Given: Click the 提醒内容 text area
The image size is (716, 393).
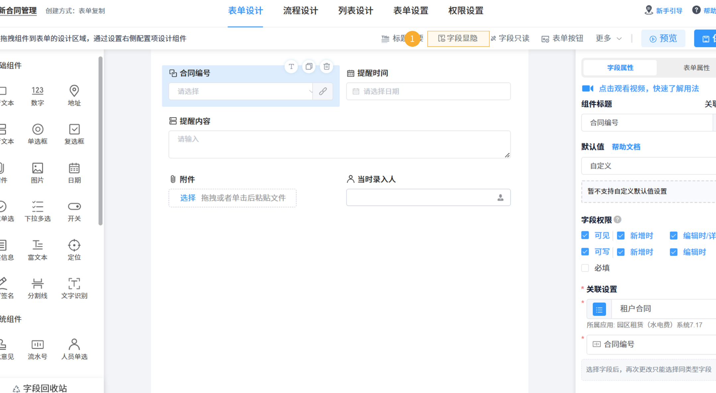Looking at the screenshot, I should pyautogui.click(x=339, y=144).
